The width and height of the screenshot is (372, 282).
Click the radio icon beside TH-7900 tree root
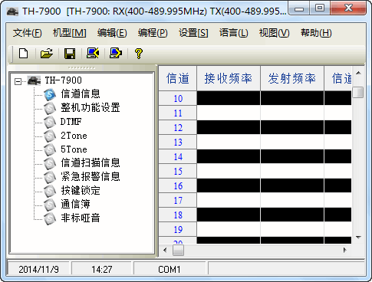pos(35,80)
